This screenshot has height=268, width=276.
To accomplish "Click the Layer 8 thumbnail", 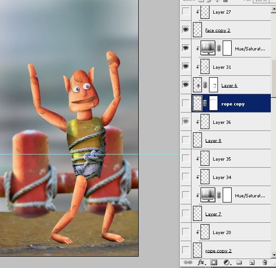I will 197,140.
